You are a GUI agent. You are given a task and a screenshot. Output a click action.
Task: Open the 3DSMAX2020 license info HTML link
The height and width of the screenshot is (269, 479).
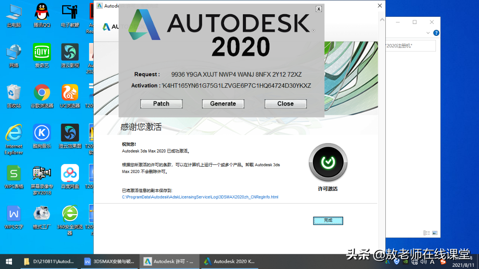199,197
